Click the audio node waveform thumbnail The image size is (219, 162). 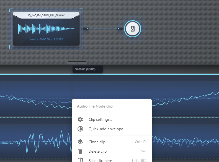click(46, 29)
